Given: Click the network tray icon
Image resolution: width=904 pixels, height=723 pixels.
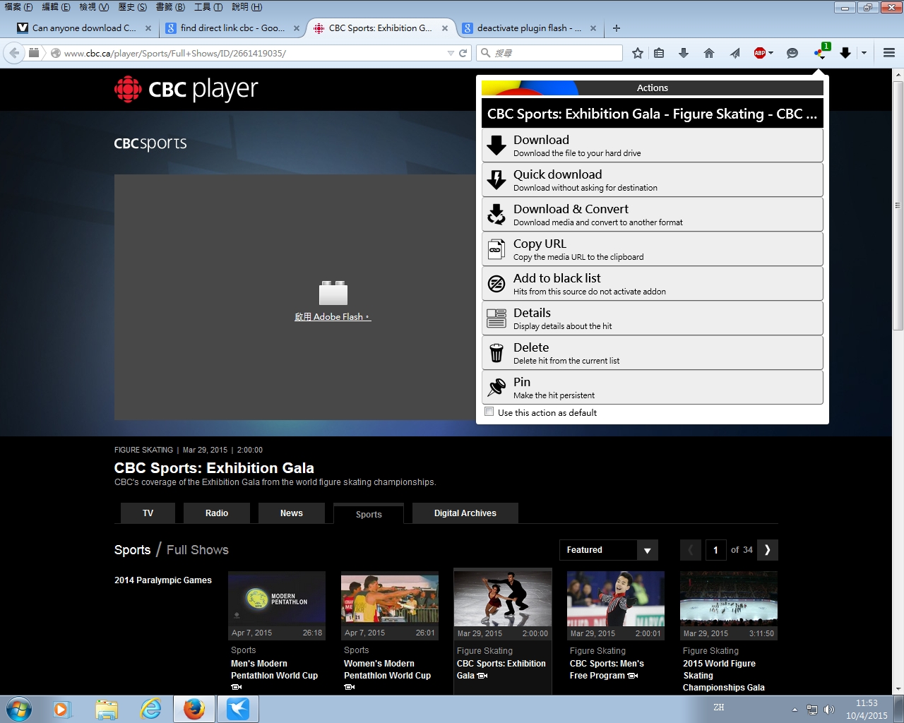Looking at the screenshot, I should point(812,710).
